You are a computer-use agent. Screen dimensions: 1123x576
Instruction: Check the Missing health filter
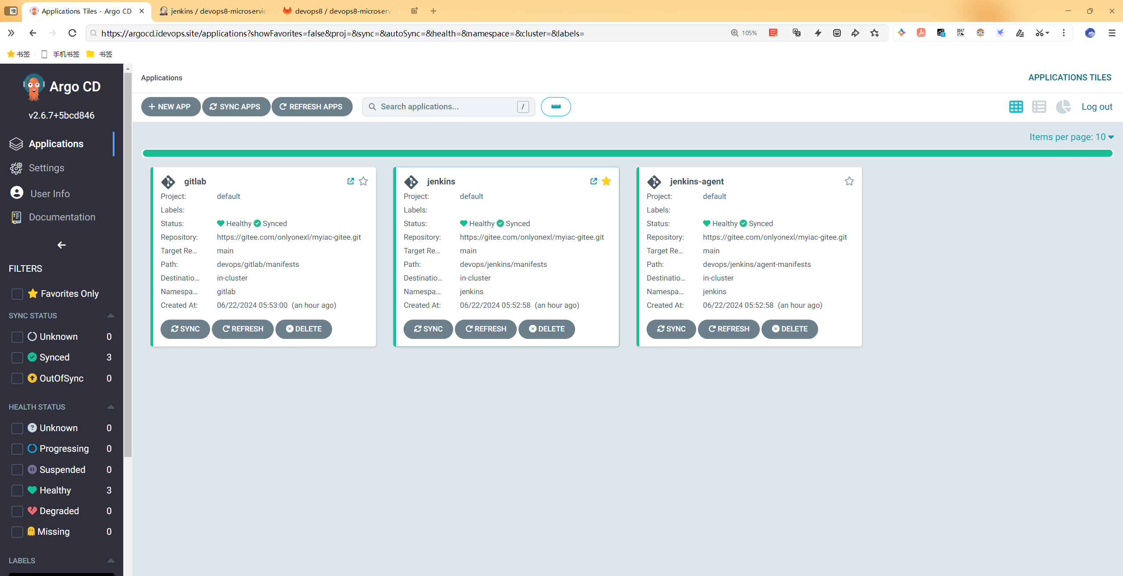click(x=17, y=532)
